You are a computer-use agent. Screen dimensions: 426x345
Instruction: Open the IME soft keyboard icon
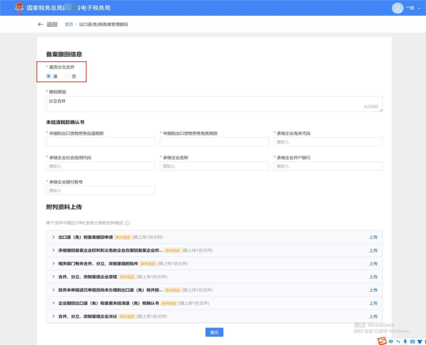coord(412,341)
